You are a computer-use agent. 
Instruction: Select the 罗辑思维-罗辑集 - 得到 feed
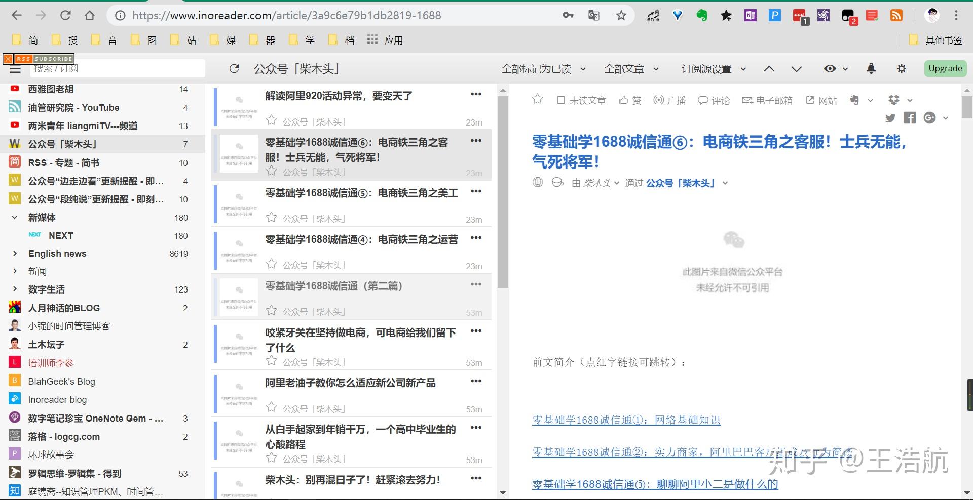pyautogui.click(x=102, y=473)
